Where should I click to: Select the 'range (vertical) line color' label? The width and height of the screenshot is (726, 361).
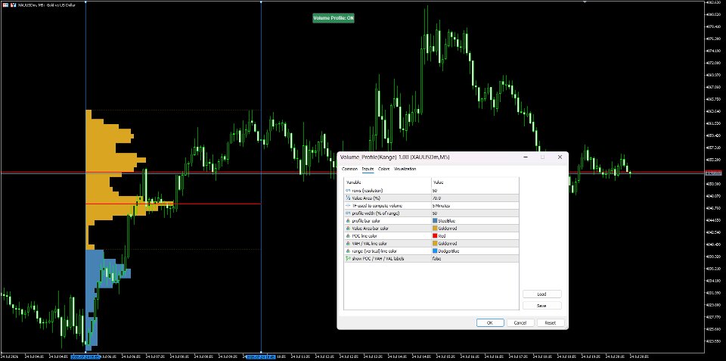click(x=375, y=251)
